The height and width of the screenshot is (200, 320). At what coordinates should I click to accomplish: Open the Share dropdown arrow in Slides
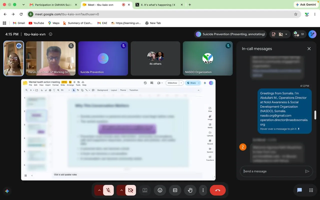coord(199,83)
